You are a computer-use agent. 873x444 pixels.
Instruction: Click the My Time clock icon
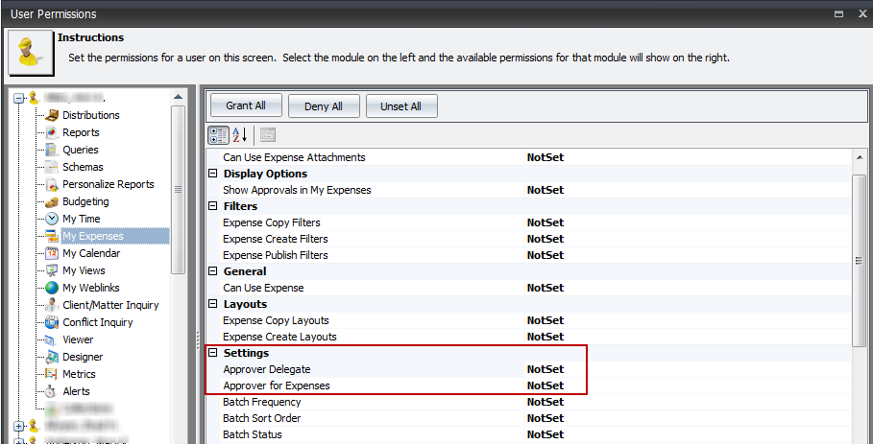(x=52, y=219)
